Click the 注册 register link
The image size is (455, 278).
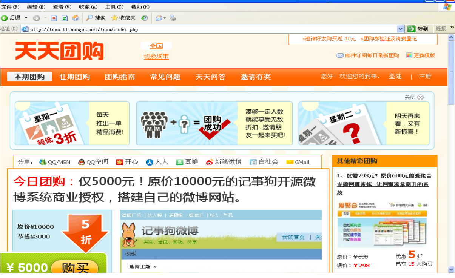425,77
